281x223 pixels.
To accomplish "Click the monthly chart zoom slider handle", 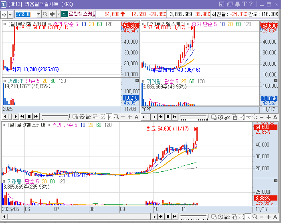I will coord(69,117).
